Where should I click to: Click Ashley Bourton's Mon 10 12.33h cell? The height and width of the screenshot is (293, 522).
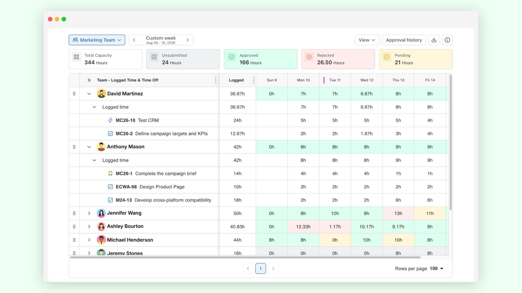point(303,227)
